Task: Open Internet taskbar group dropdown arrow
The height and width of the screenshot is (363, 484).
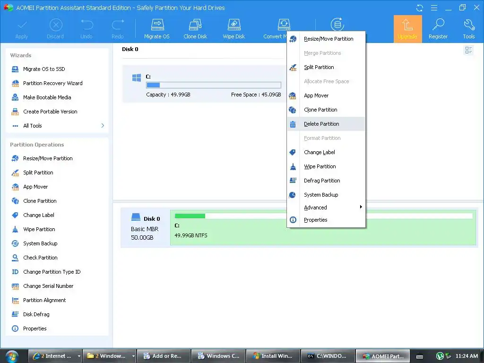Action: coord(79,356)
